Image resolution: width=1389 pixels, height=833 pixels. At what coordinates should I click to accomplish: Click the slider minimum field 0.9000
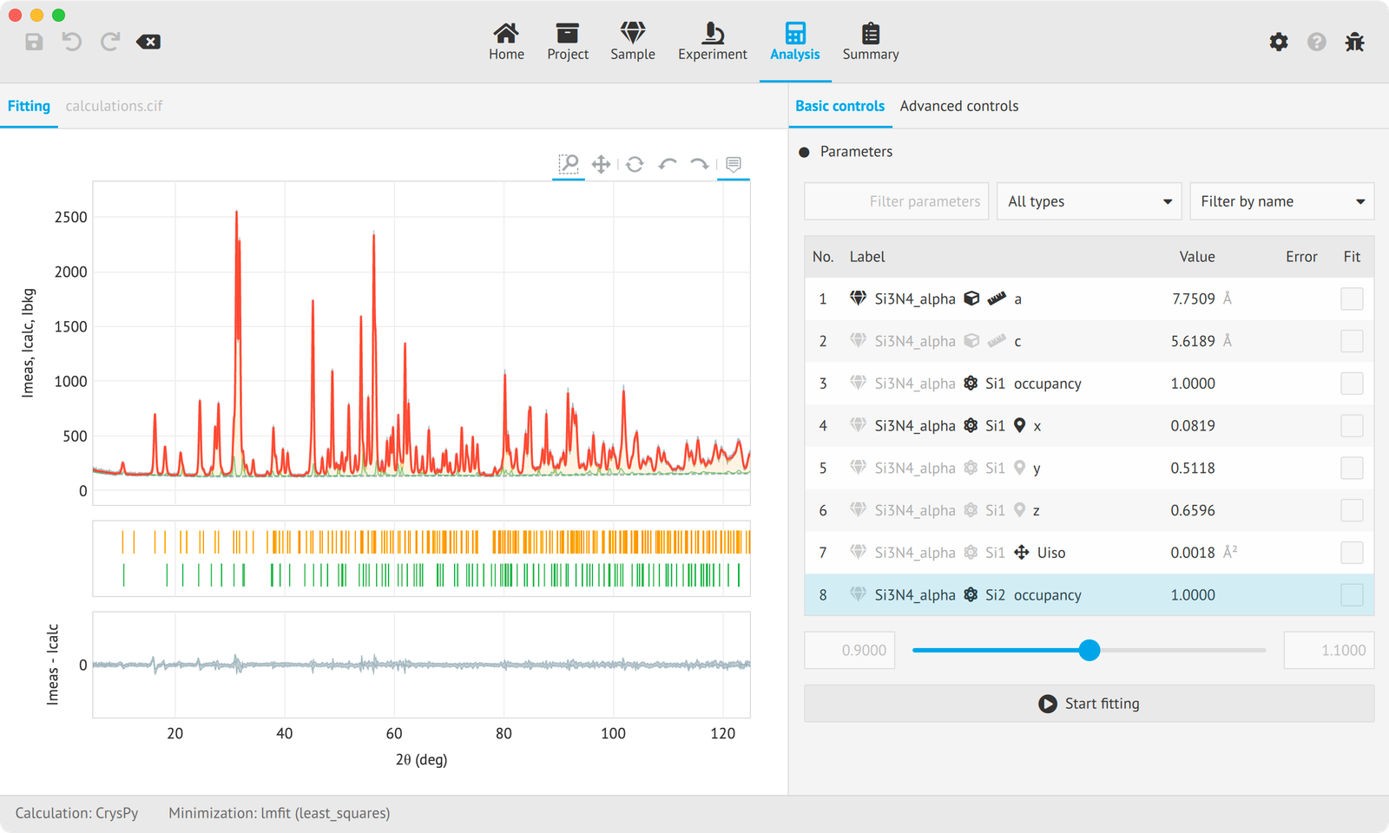click(x=850, y=650)
